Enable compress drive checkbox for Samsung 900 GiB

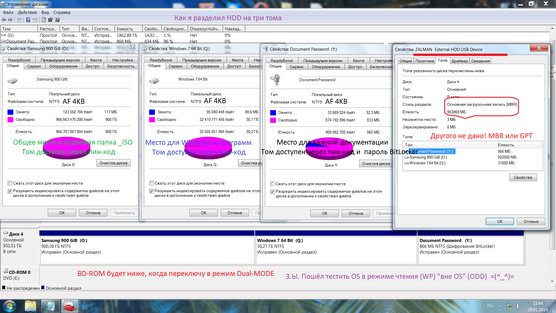pos(10,183)
